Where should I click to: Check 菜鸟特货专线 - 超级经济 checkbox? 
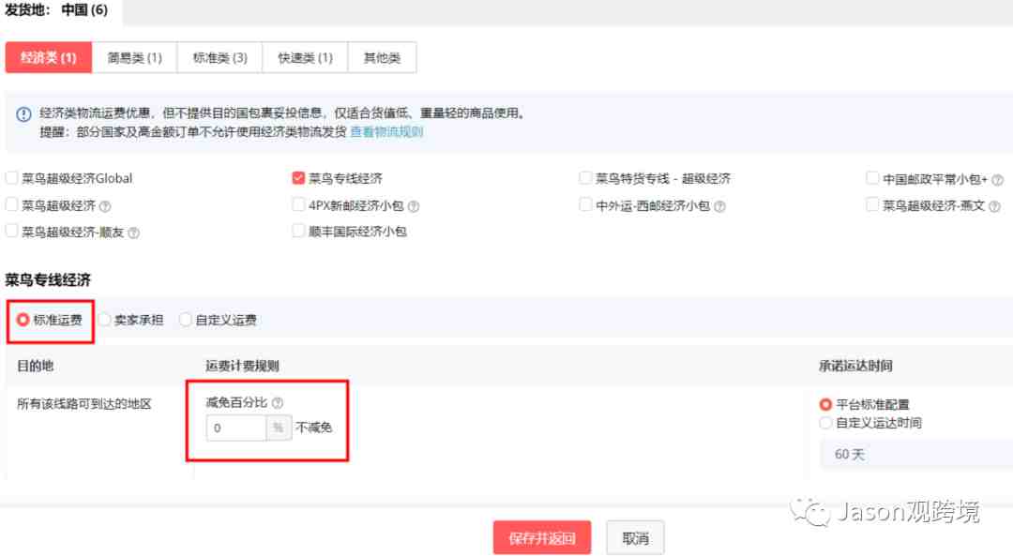pos(585,177)
